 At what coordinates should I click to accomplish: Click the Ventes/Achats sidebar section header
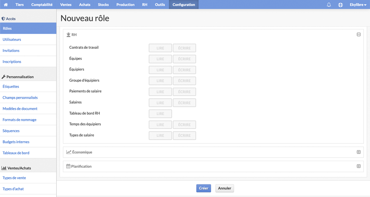click(x=16, y=168)
